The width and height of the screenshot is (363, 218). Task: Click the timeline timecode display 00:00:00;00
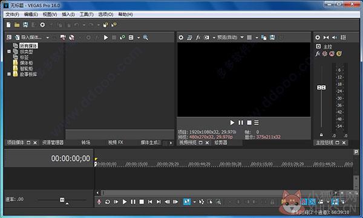click(x=71, y=158)
